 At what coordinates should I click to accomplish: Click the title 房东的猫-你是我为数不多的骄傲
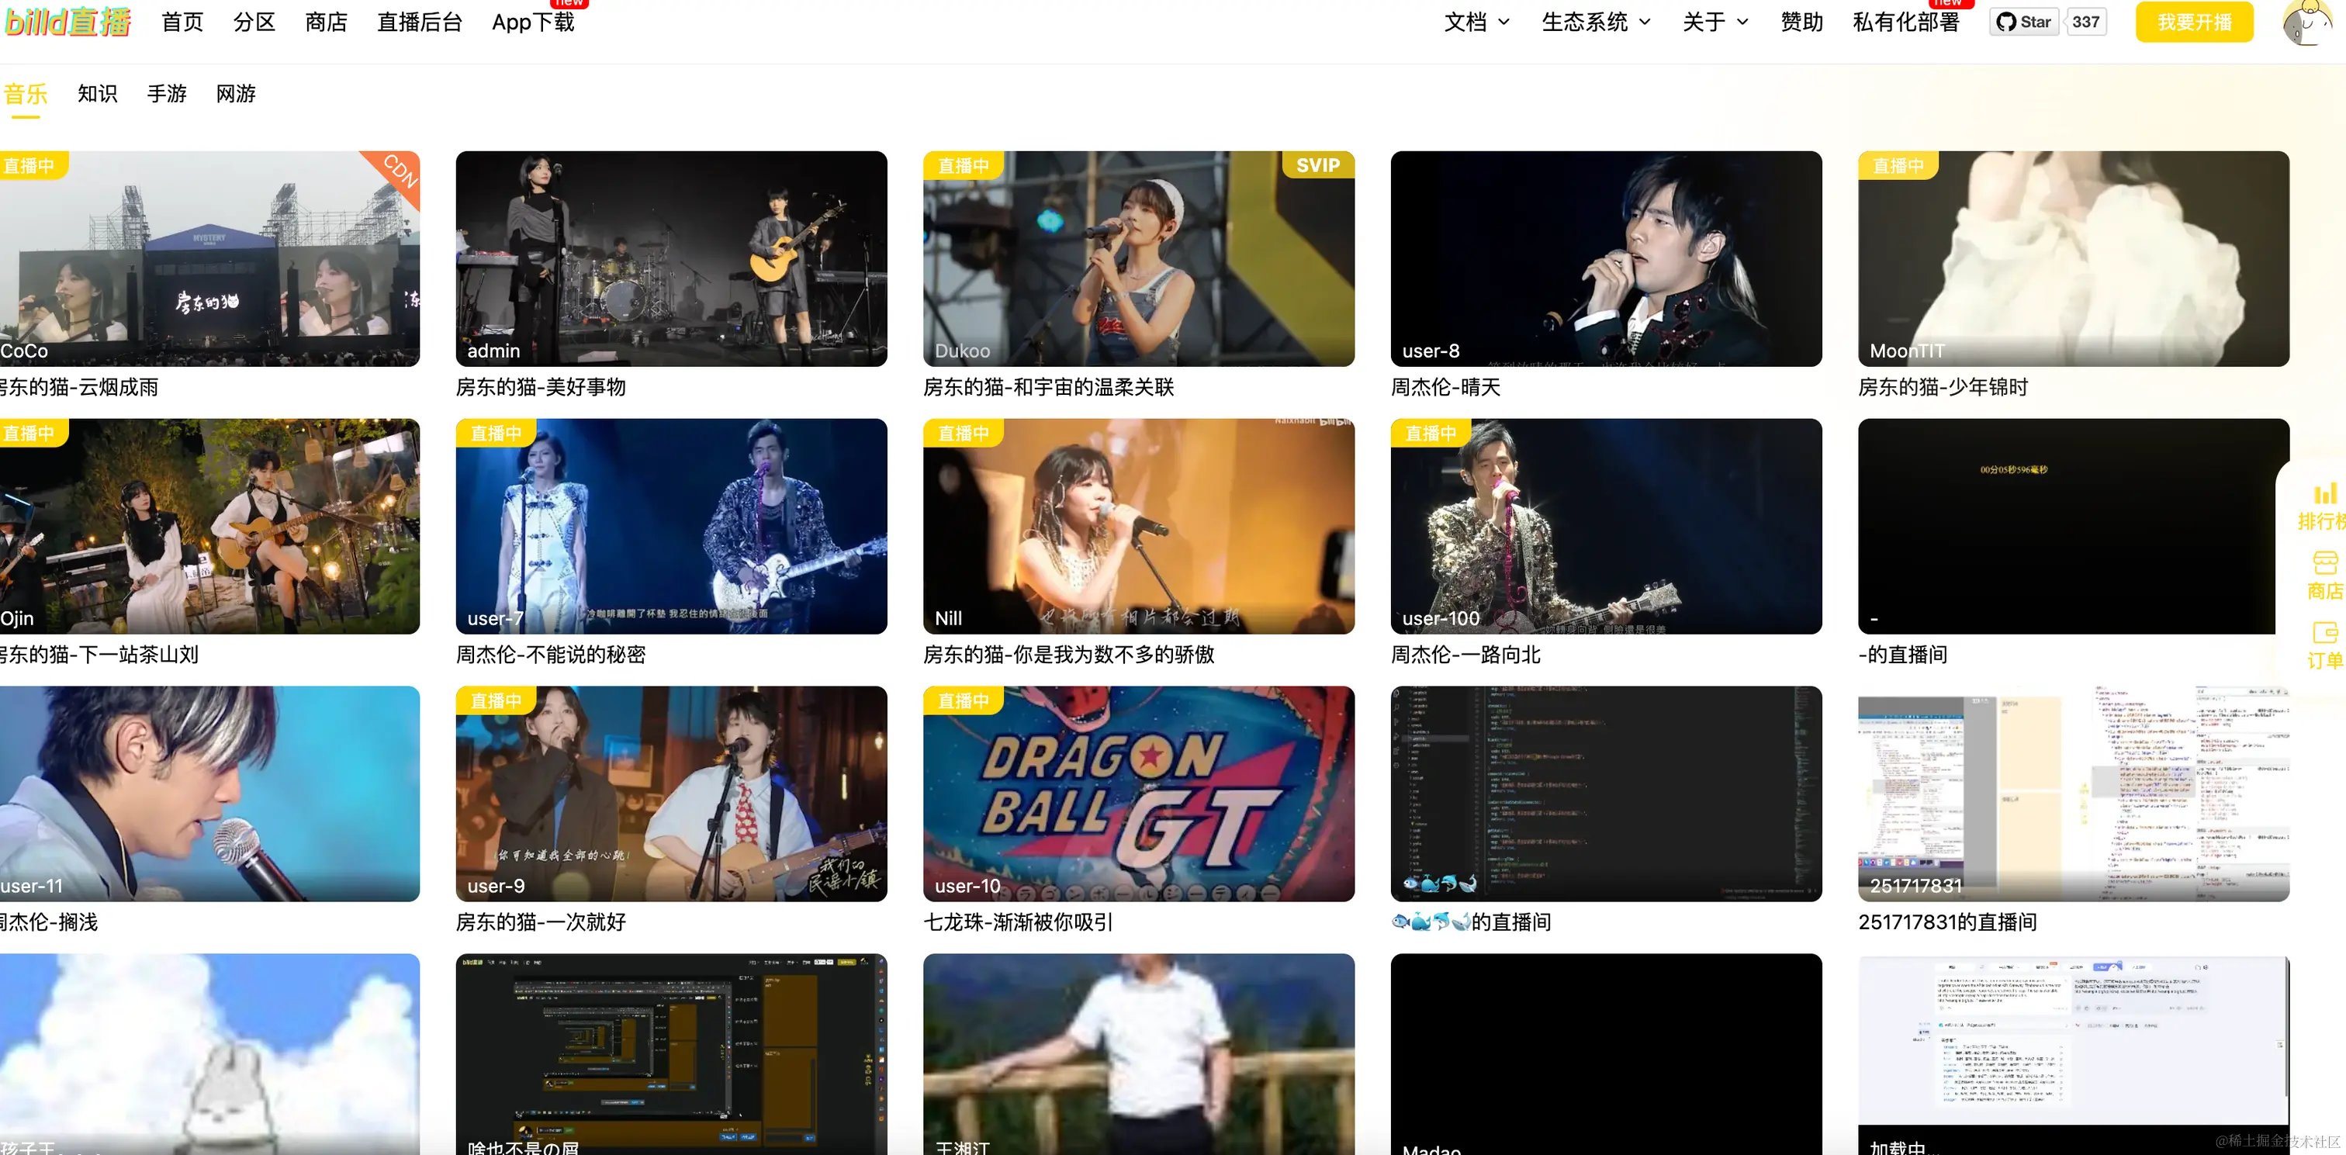[x=1068, y=655]
